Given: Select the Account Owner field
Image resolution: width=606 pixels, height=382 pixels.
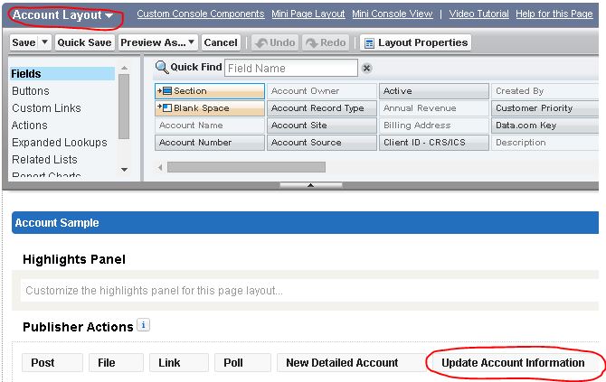Looking at the screenshot, I should 322,91.
